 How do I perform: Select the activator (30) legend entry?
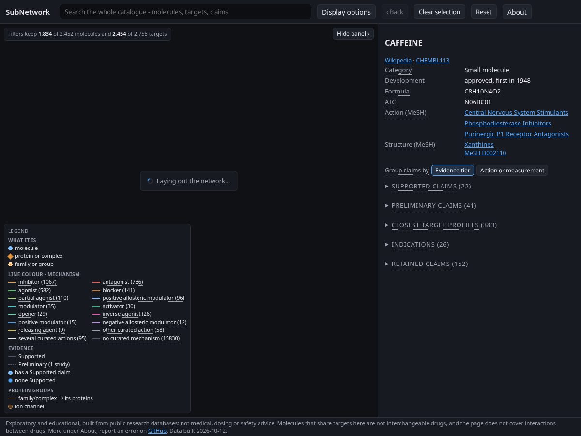(119, 307)
